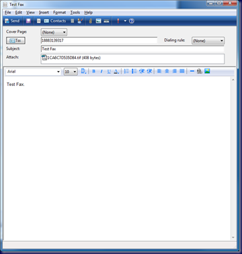Screen dimensions: 242x254
Task: Open help with the blue question mark icon
Action: point(132,21)
